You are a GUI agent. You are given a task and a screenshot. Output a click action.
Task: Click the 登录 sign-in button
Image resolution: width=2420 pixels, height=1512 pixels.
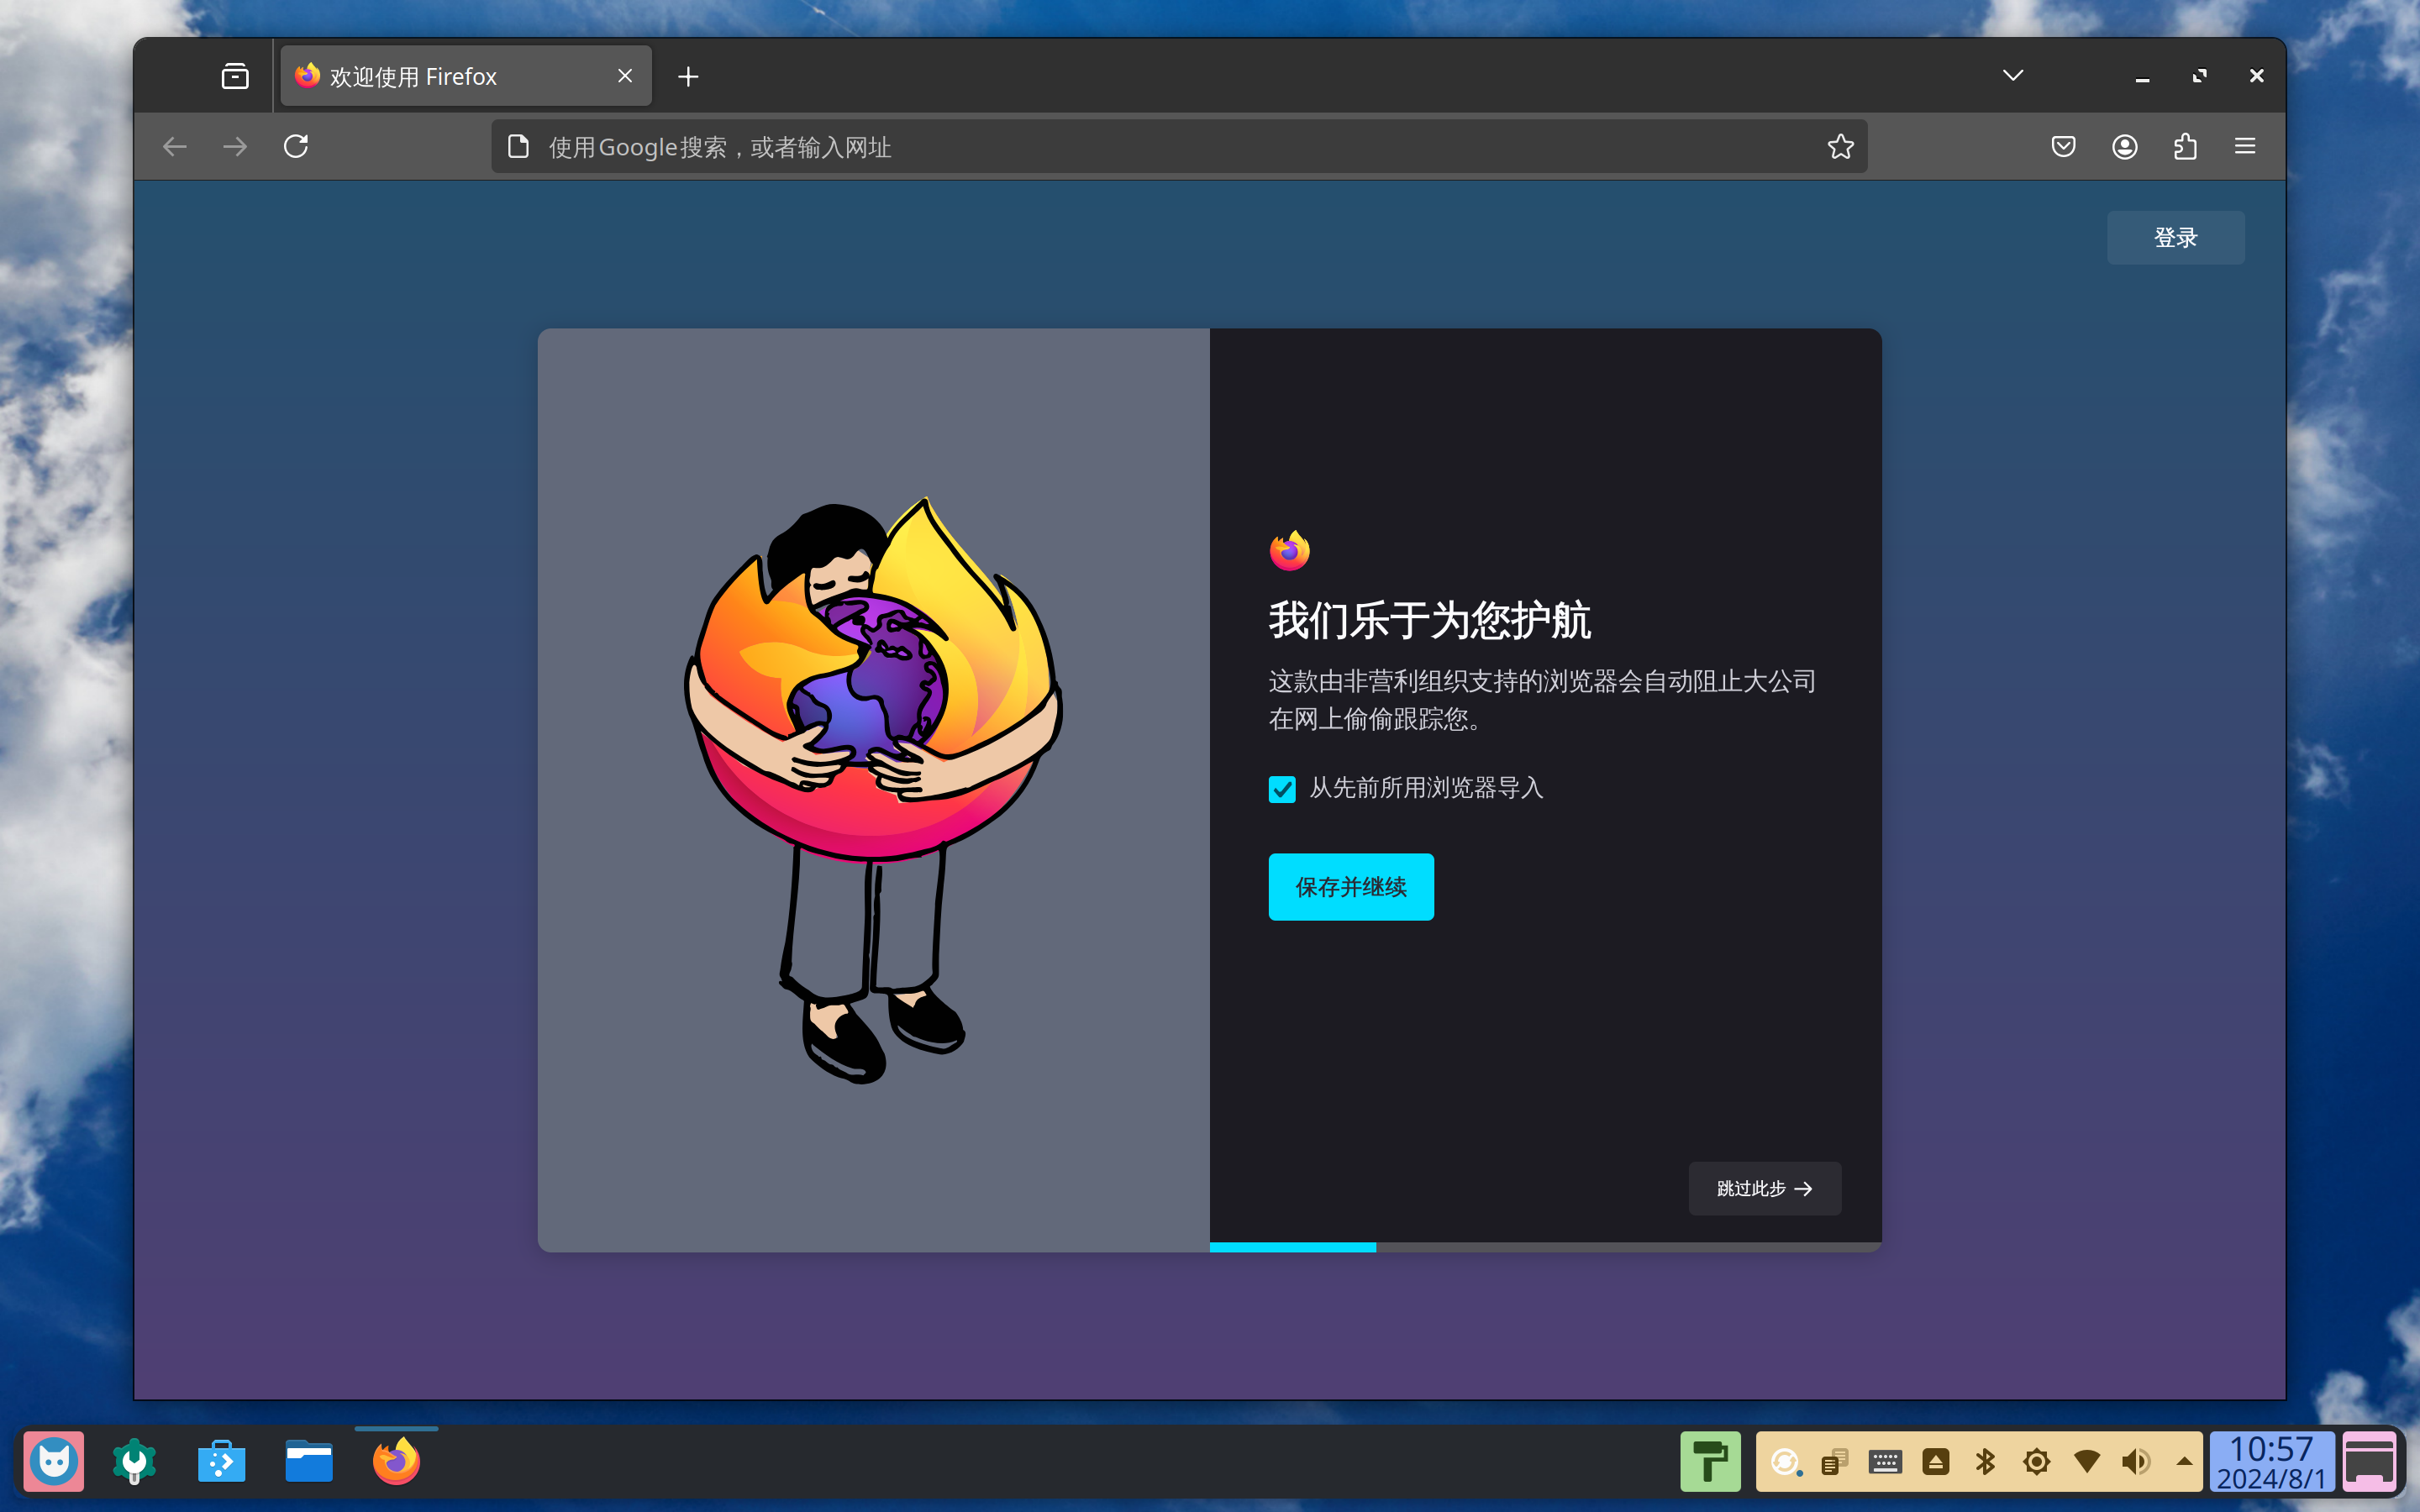[2175, 237]
